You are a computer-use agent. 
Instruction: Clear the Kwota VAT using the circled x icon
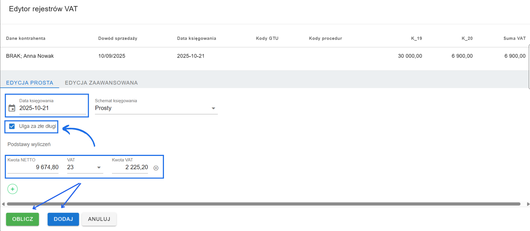[x=156, y=168]
